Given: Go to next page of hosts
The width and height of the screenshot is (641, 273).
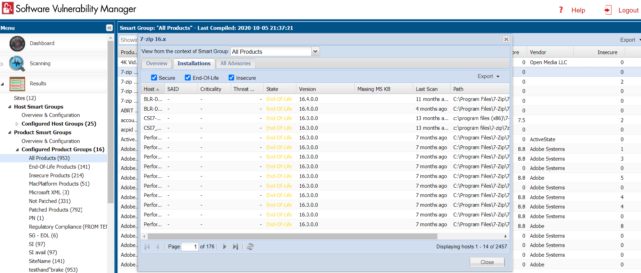Looking at the screenshot, I should (x=224, y=247).
